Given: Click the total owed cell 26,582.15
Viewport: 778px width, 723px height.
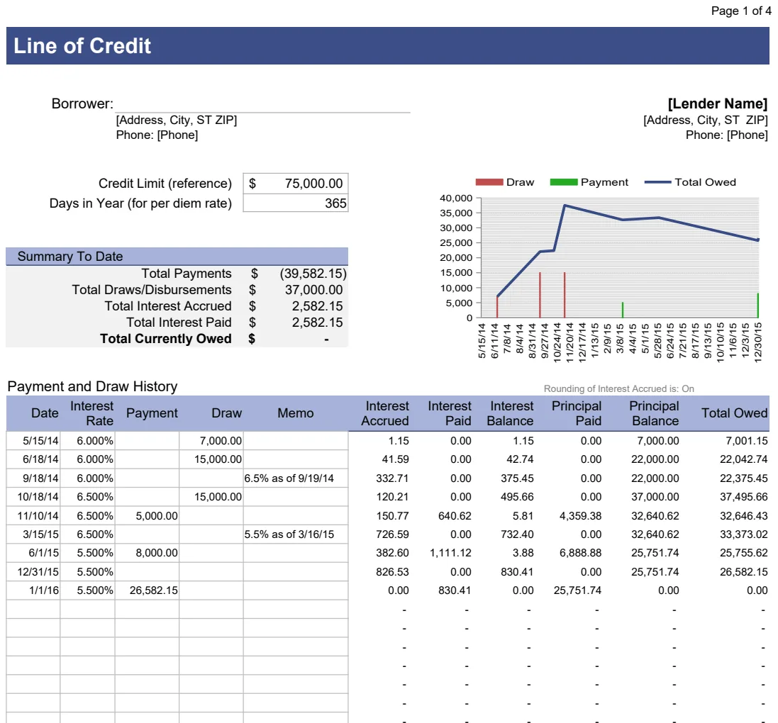Looking at the screenshot, I should coord(744,572).
